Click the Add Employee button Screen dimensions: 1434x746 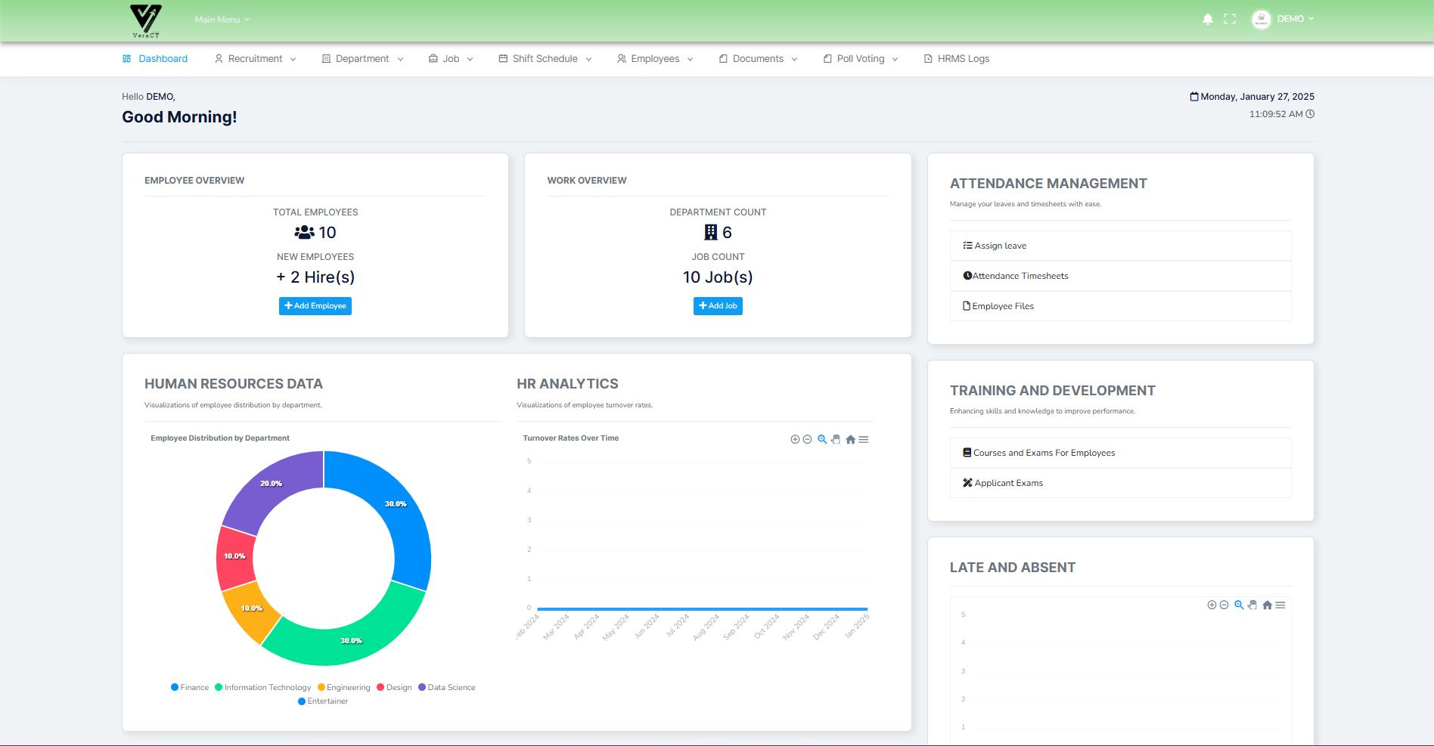point(315,306)
